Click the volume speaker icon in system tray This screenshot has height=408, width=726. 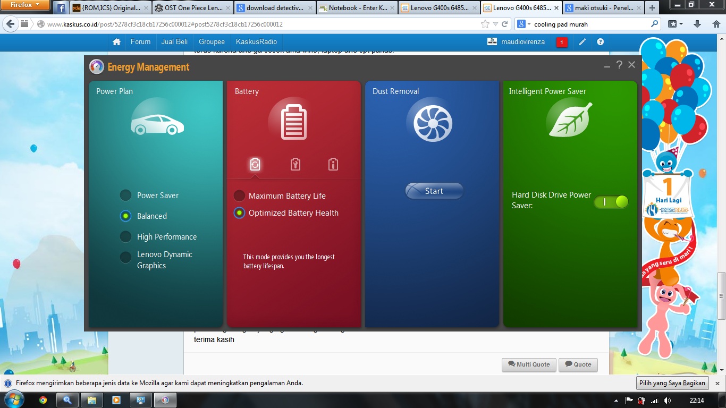(x=668, y=401)
